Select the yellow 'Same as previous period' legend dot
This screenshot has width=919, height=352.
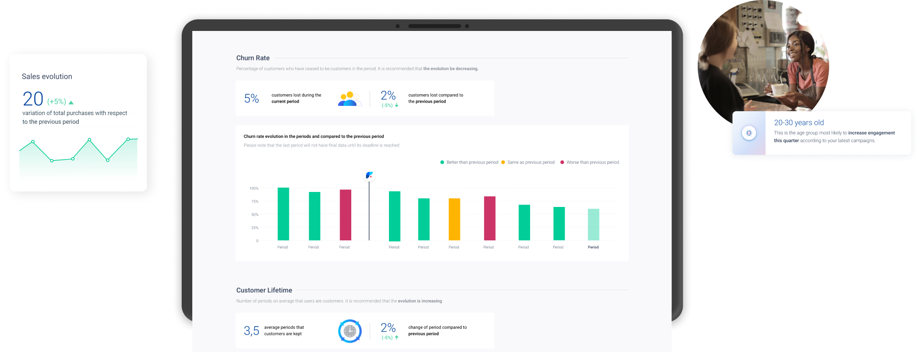point(503,162)
